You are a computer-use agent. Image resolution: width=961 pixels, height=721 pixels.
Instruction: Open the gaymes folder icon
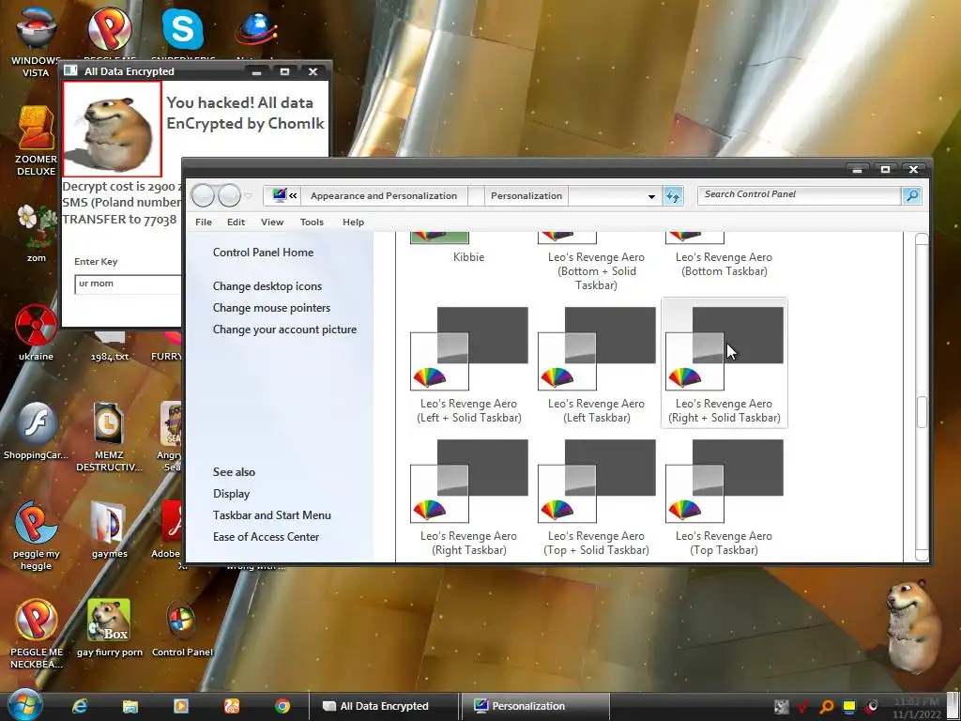click(x=109, y=529)
